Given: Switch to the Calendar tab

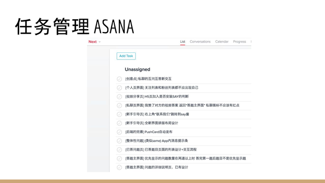Looking at the screenshot, I should click(222, 42).
